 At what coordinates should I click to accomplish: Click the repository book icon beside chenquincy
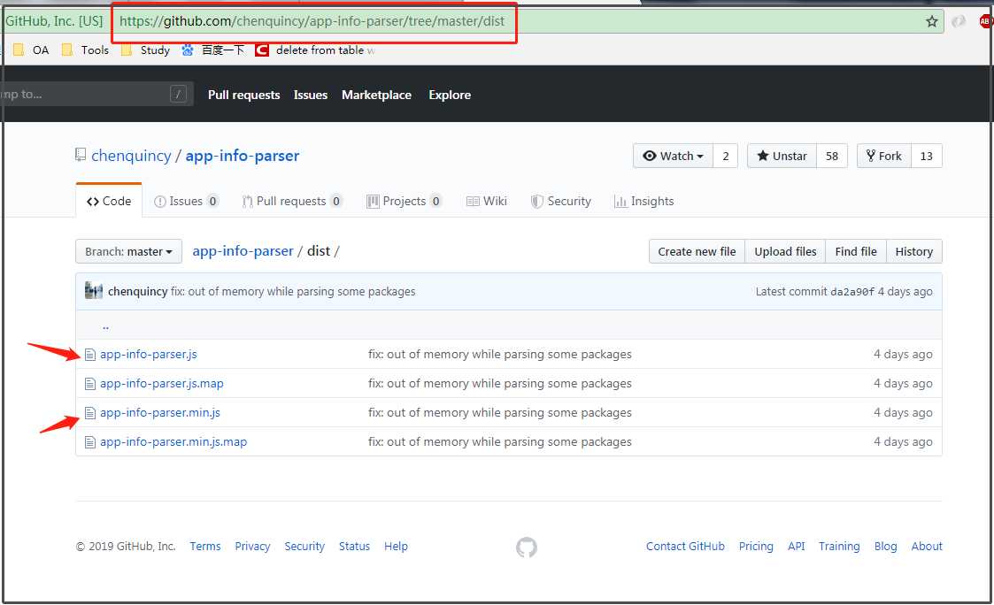[81, 155]
